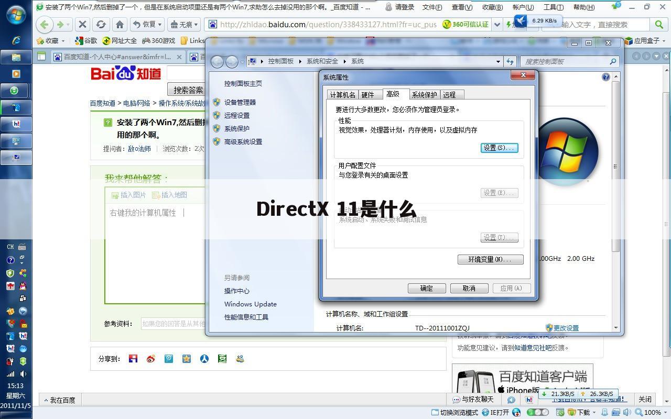This screenshot has width=671, height=419.
Task: Go to 控制面板主页
Action: pyautogui.click(x=243, y=83)
